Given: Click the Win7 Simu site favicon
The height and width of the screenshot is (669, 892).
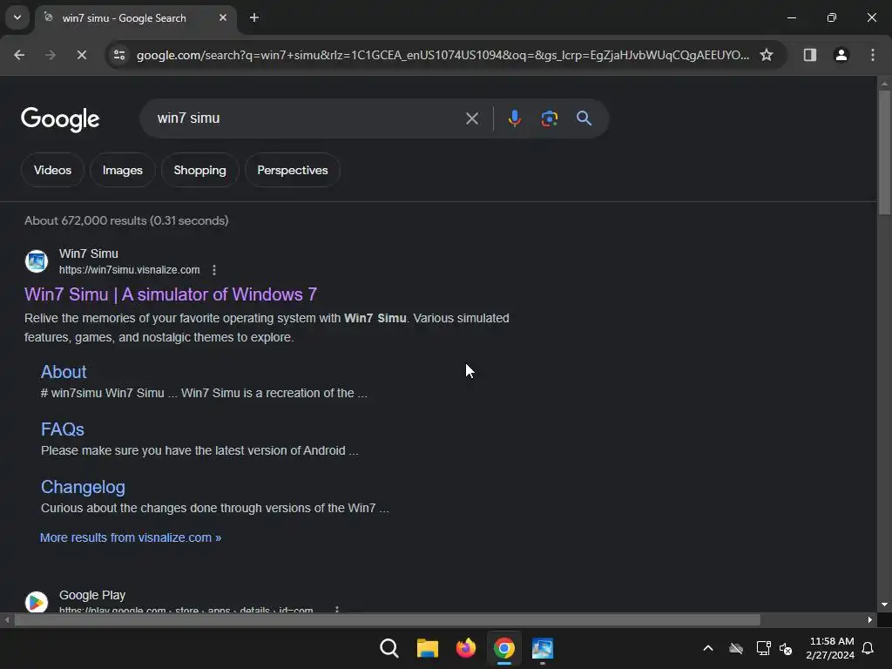Looking at the screenshot, I should [37, 261].
